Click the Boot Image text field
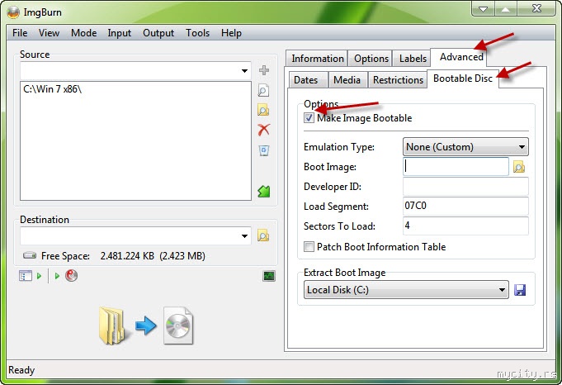 (456, 167)
